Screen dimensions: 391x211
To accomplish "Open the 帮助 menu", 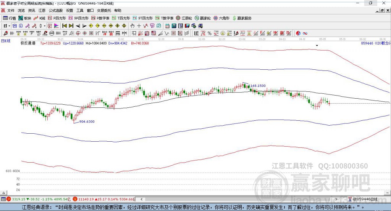I will [x=118, y=10].
